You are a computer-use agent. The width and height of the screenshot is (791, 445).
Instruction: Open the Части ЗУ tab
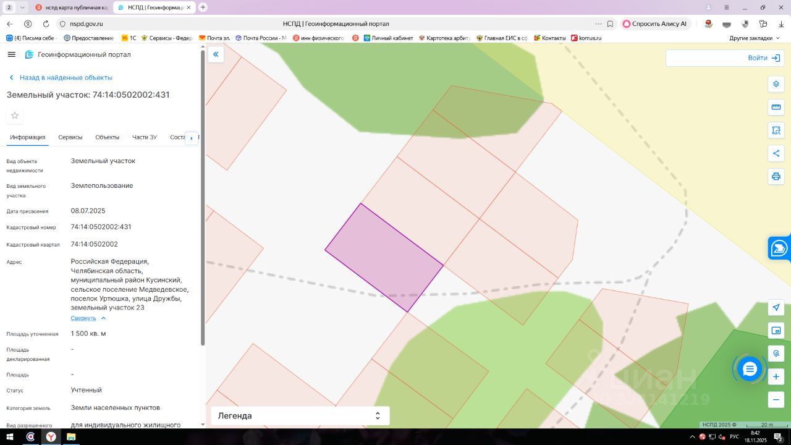[144, 137]
